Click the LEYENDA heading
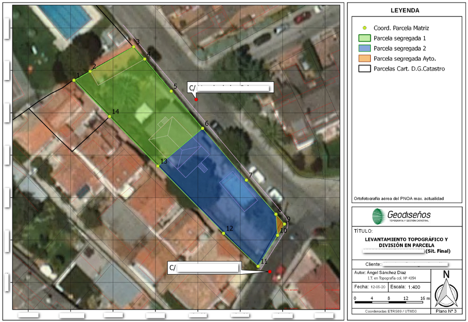 tap(405, 10)
